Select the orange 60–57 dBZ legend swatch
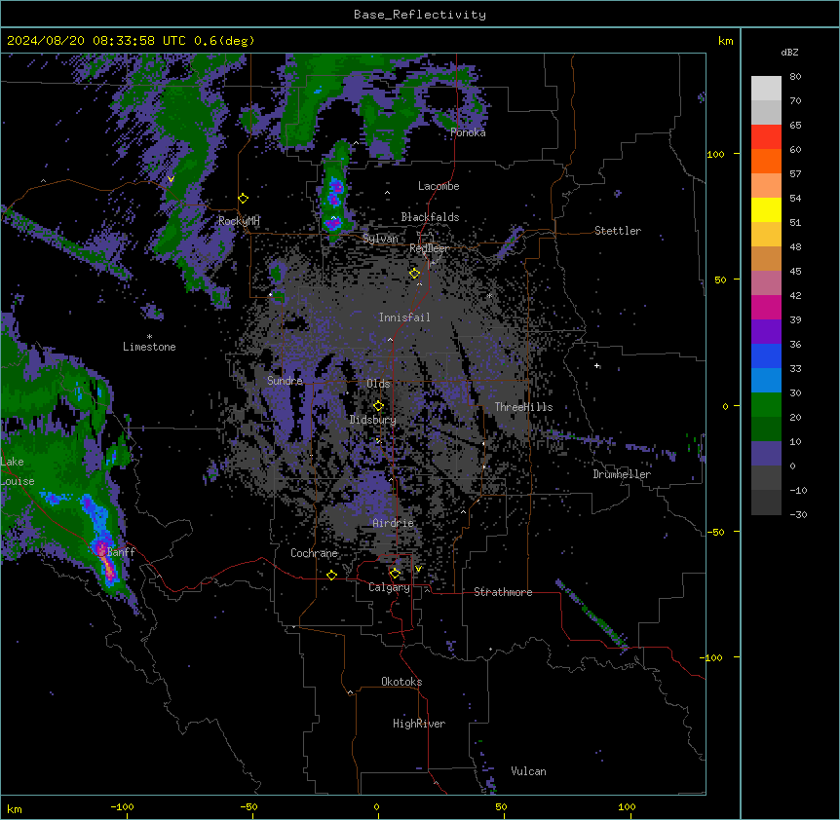Viewport: 840px width, 820px height. tap(766, 161)
